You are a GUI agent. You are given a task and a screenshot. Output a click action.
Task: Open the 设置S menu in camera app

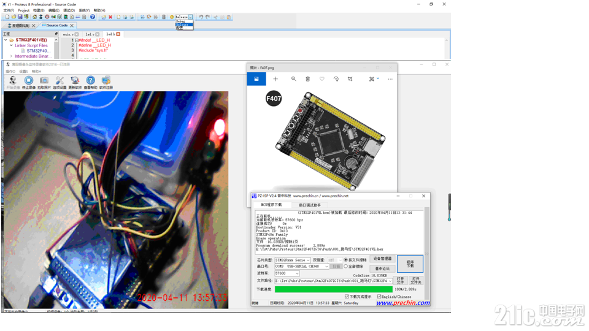click(23, 71)
